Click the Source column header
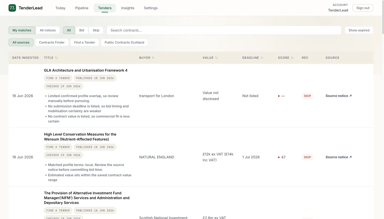384x219 pixels. (x=333, y=58)
